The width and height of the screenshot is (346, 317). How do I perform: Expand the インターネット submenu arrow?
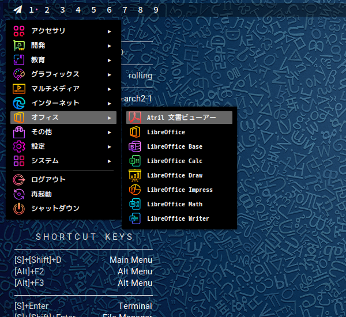(x=109, y=104)
